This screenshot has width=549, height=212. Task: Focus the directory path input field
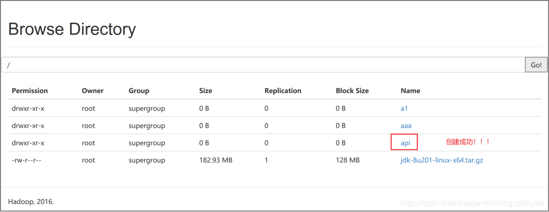[x=263, y=65]
